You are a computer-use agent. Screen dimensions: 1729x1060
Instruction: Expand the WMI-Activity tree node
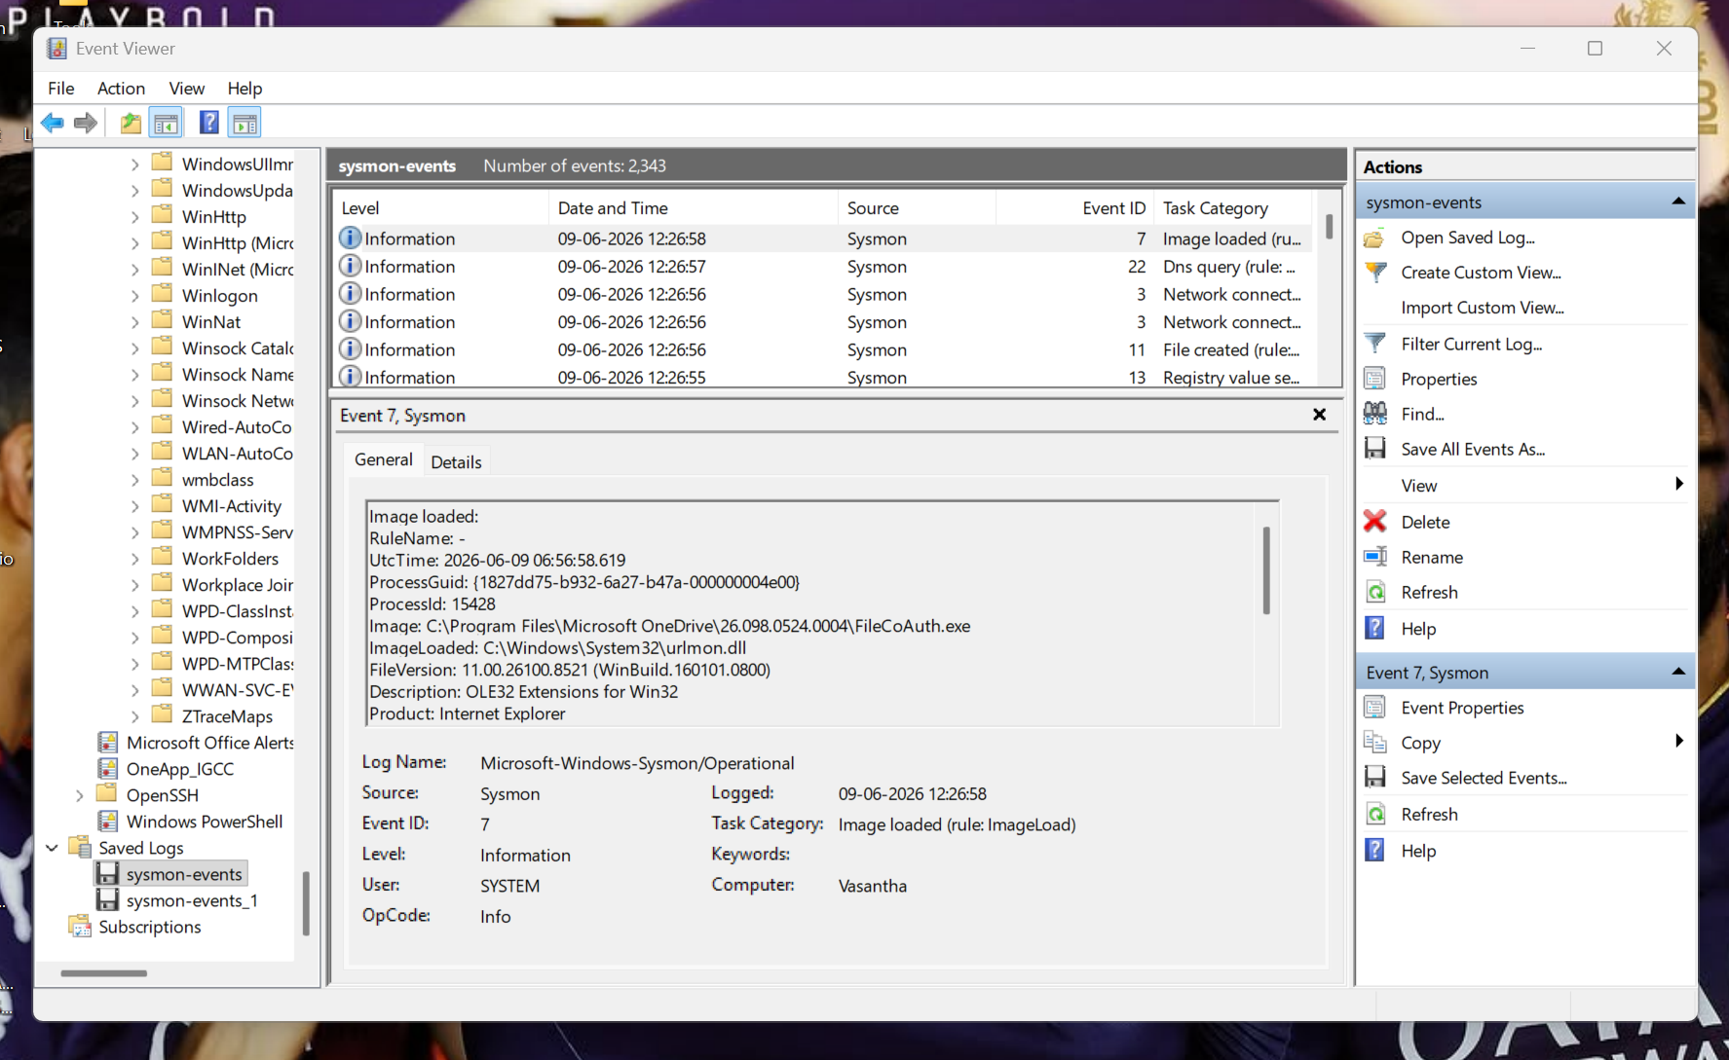[134, 506]
